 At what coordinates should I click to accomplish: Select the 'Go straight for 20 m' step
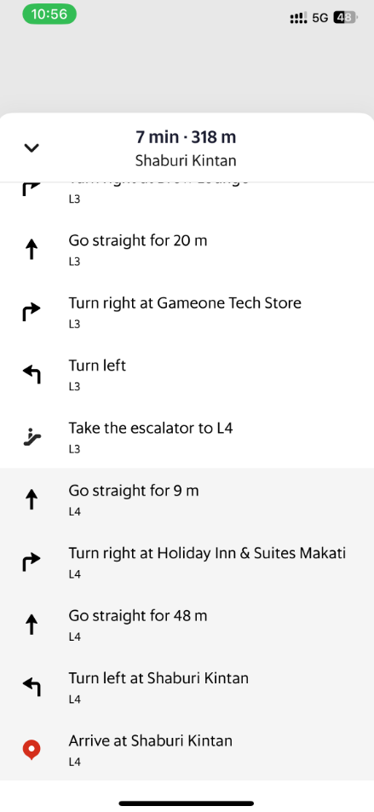pos(187,250)
